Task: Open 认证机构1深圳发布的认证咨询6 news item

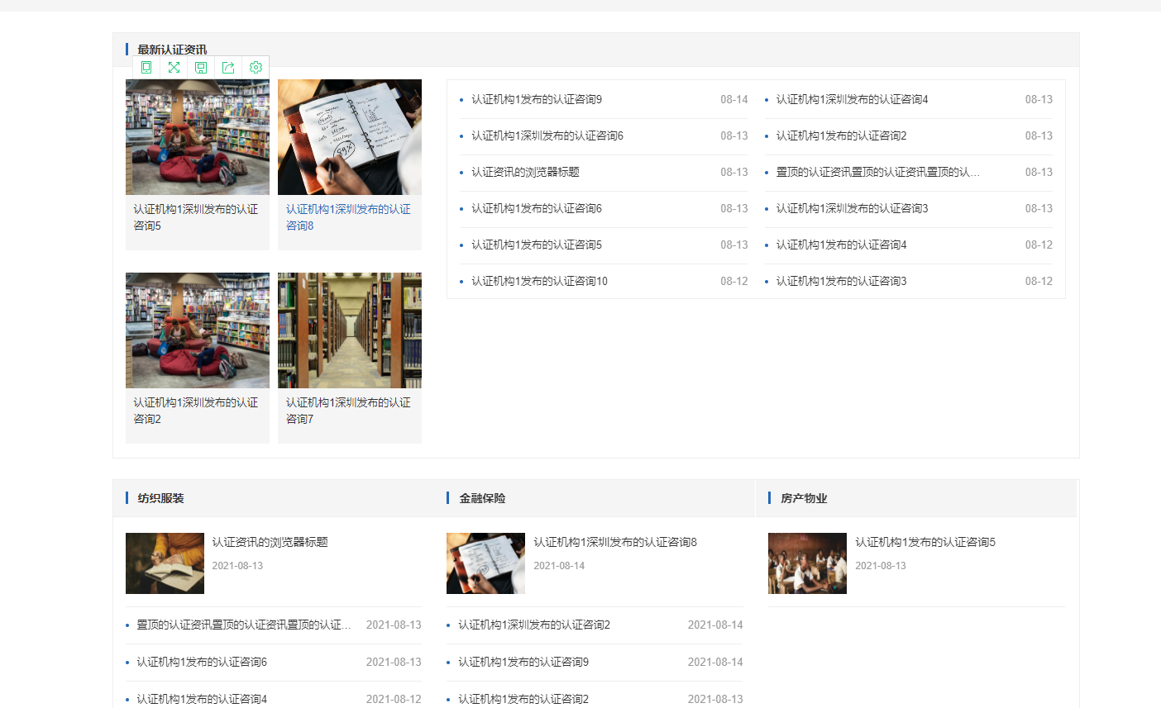Action: click(547, 135)
